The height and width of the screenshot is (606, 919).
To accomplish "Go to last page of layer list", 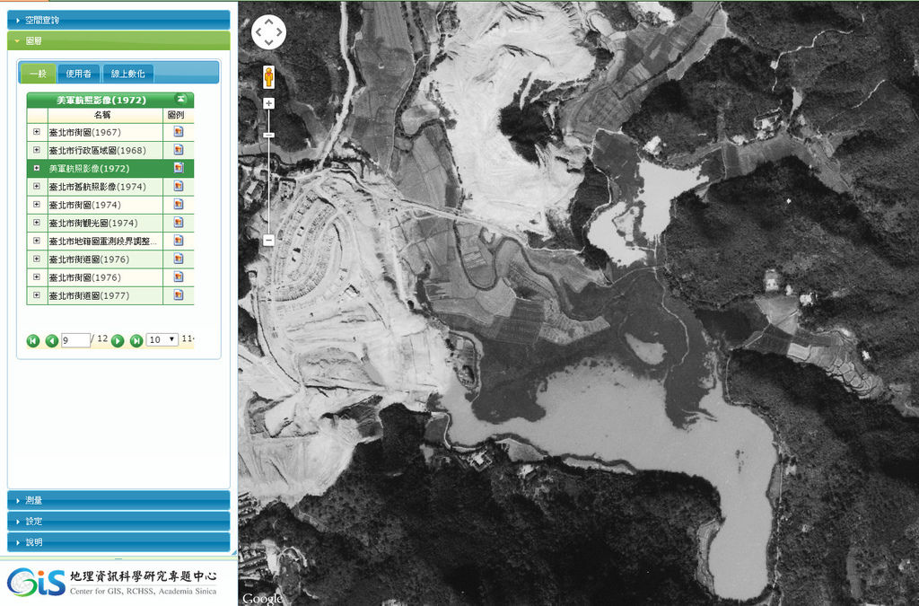I will pyautogui.click(x=136, y=340).
